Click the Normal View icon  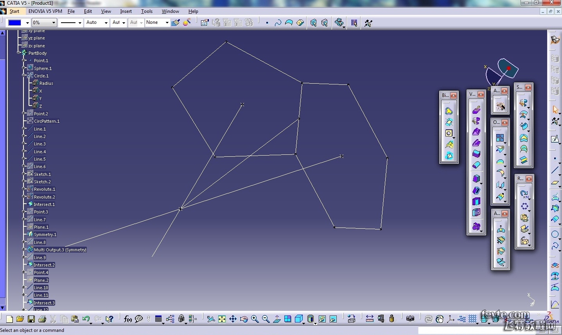(x=277, y=319)
